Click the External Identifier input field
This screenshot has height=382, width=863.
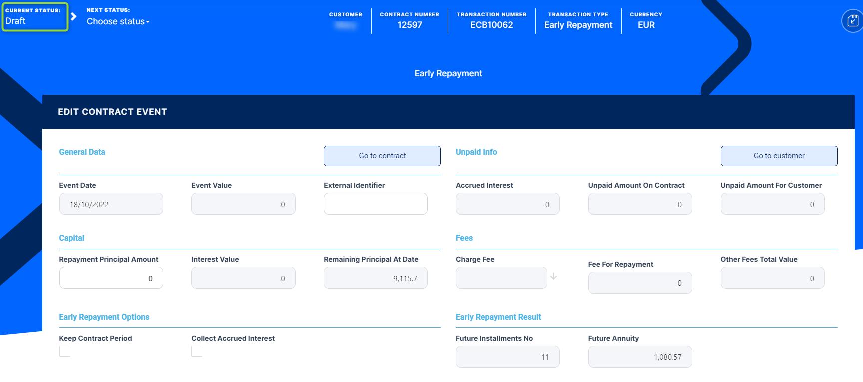click(x=375, y=204)
